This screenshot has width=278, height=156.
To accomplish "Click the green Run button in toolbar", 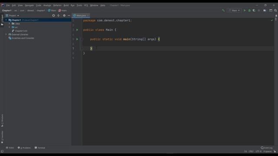I will click(x=245, y=10).
